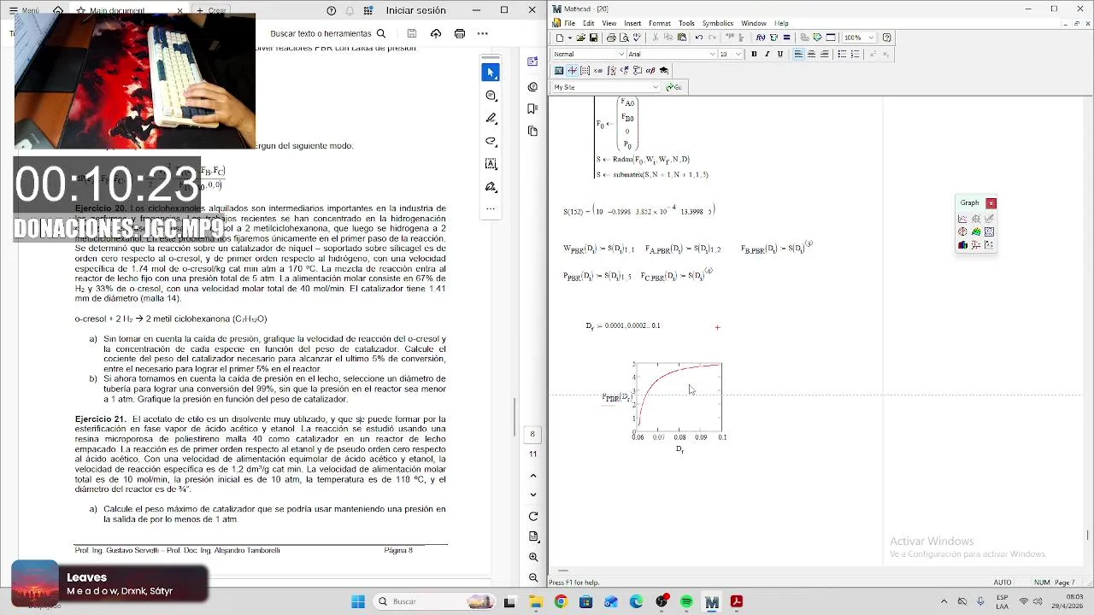Open the 100% zoom dropdown
Viewport: 1094px width, 615px height.
pyautogui.click(x=871, y=38)
